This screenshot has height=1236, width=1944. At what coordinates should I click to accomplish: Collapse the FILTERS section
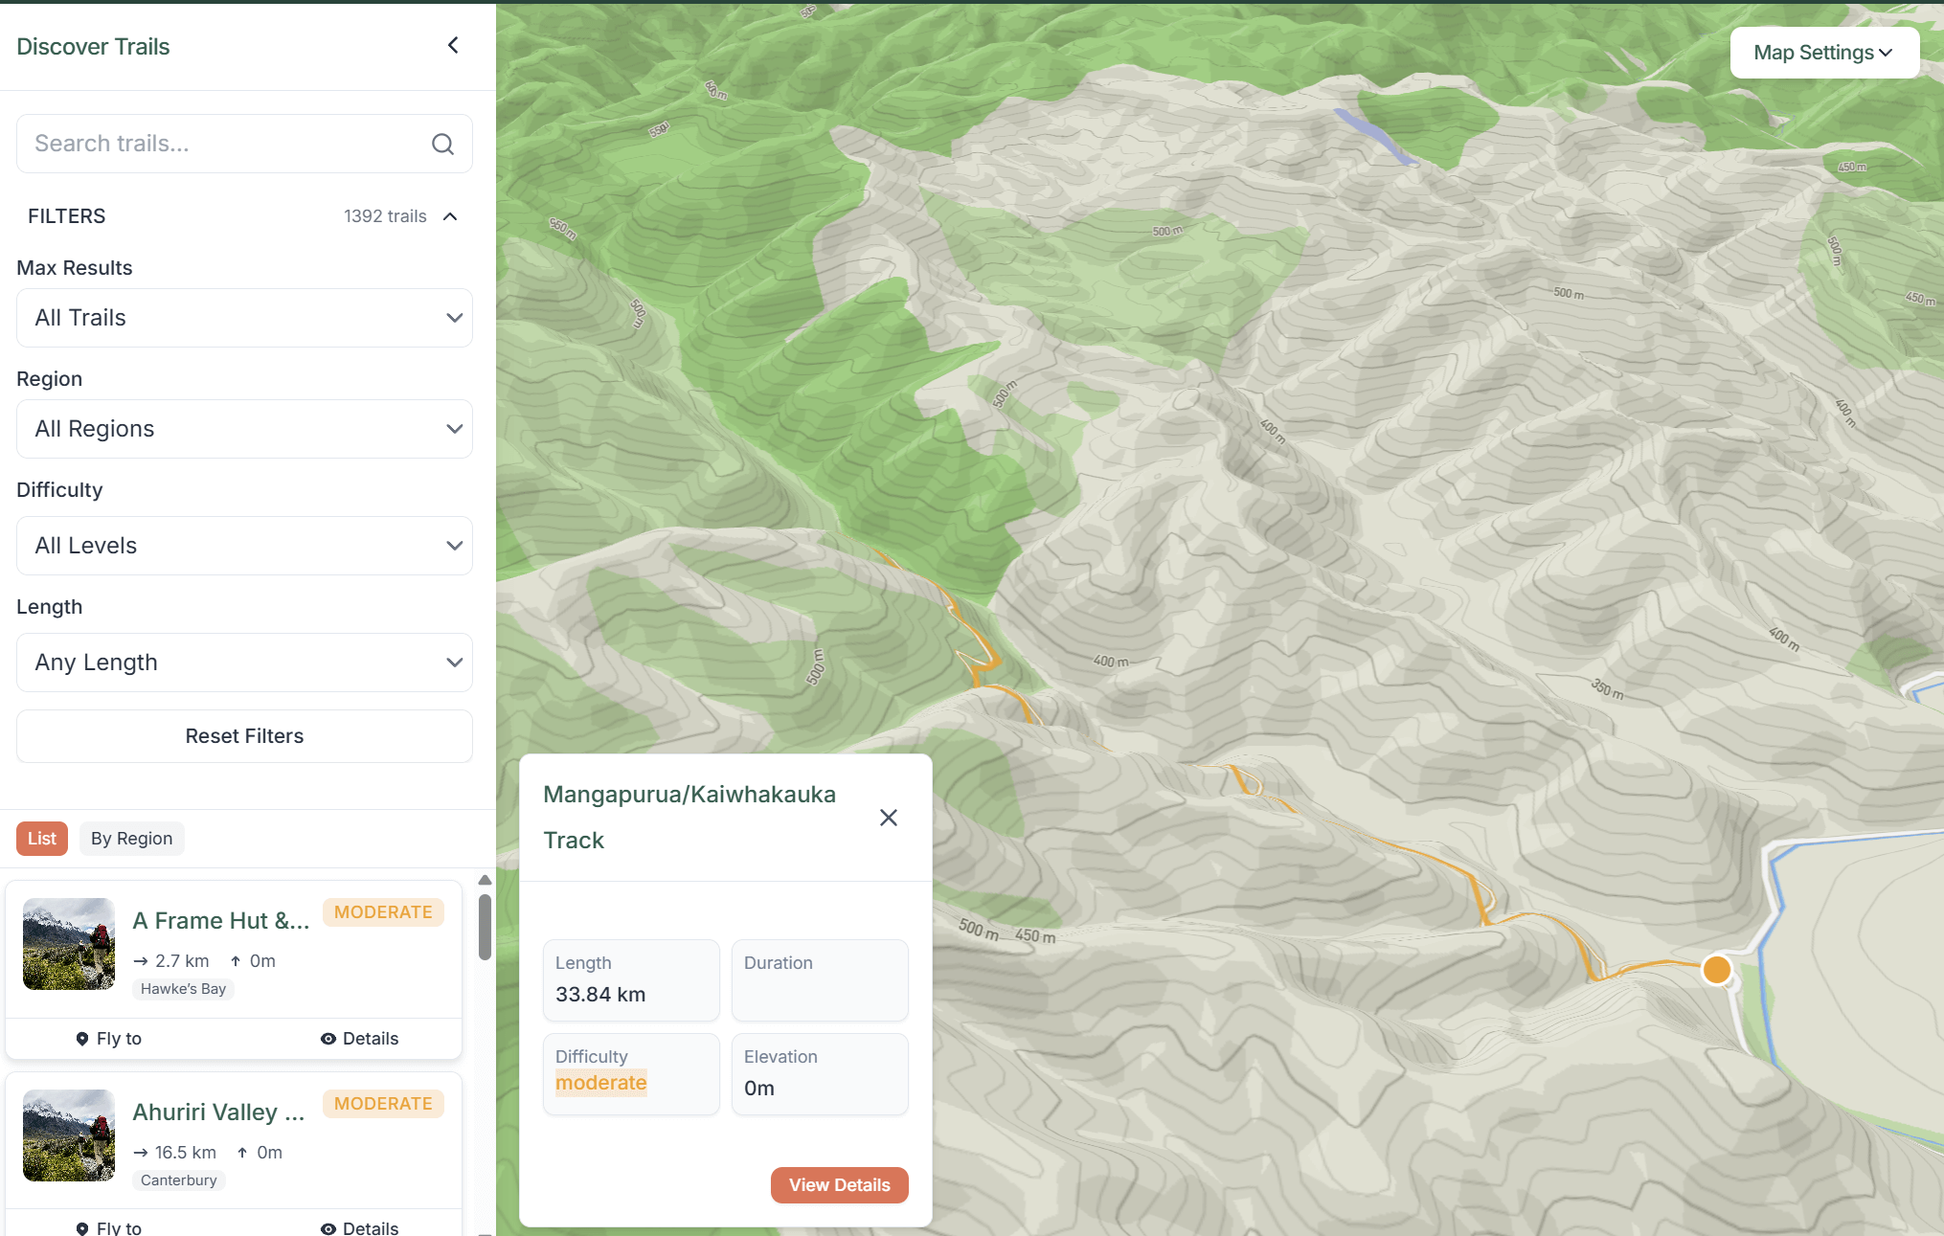[x=449, y=216]
